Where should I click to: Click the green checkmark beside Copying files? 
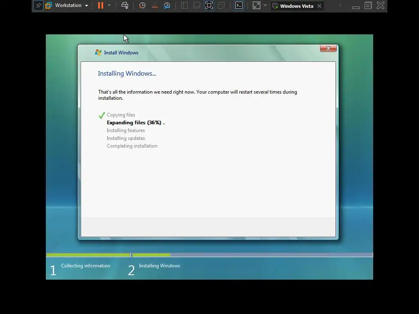click(101, 115)
